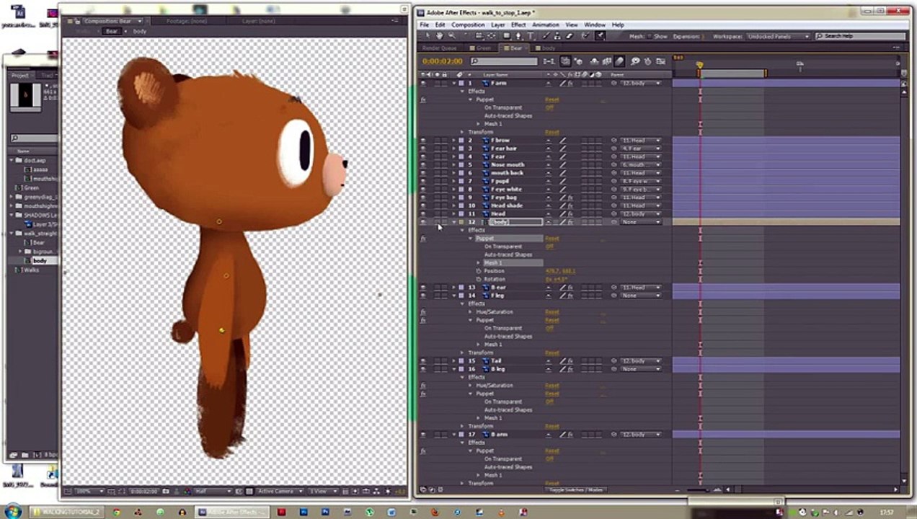The image size is (917, 519).
Task: Toggle visibility eye of F brow layer
Action: coord(423,140)
